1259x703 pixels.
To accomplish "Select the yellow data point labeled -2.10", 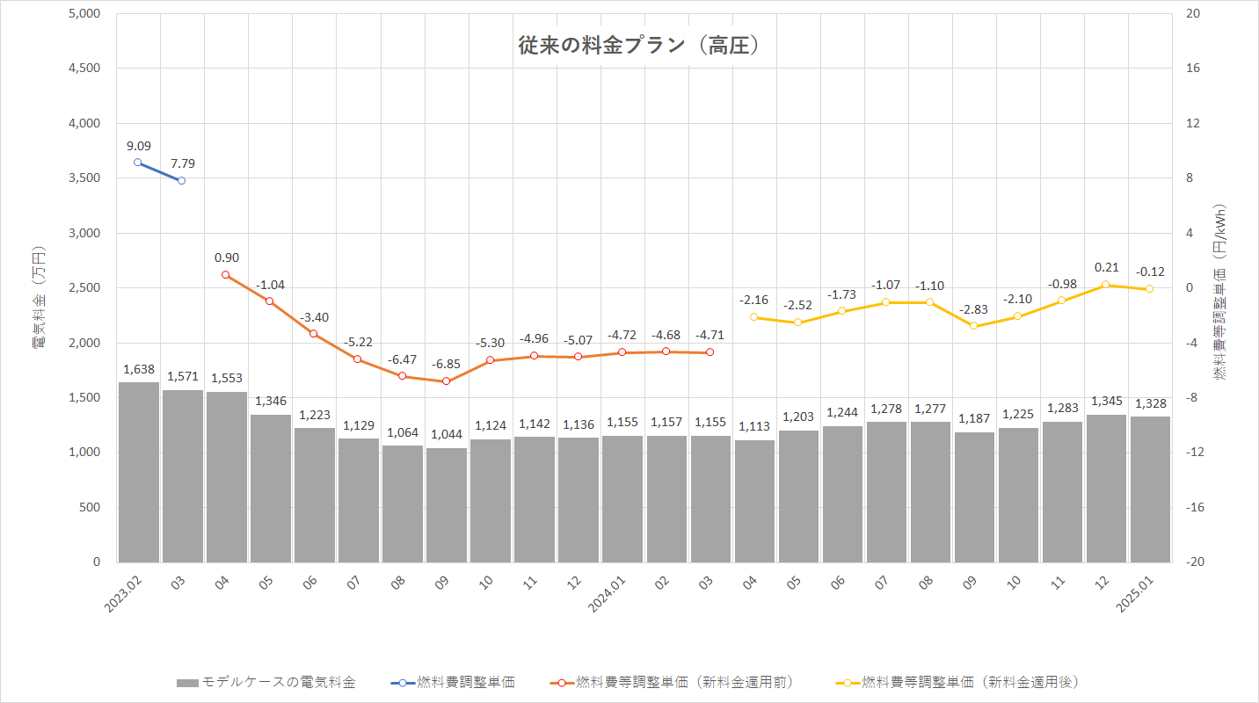I will point(1017,316).
